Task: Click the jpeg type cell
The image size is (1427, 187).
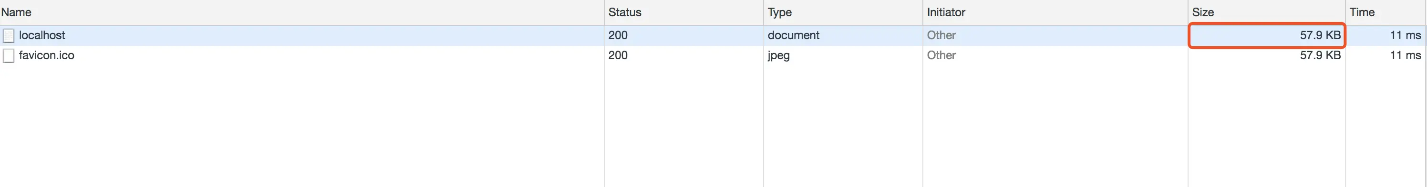Action: tap(778, 55)
